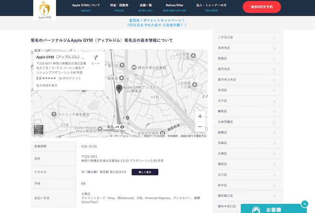315x213 pixels.
Task: Select the 〒222-0011 postal code in table
Action: (x=89, y=156)
